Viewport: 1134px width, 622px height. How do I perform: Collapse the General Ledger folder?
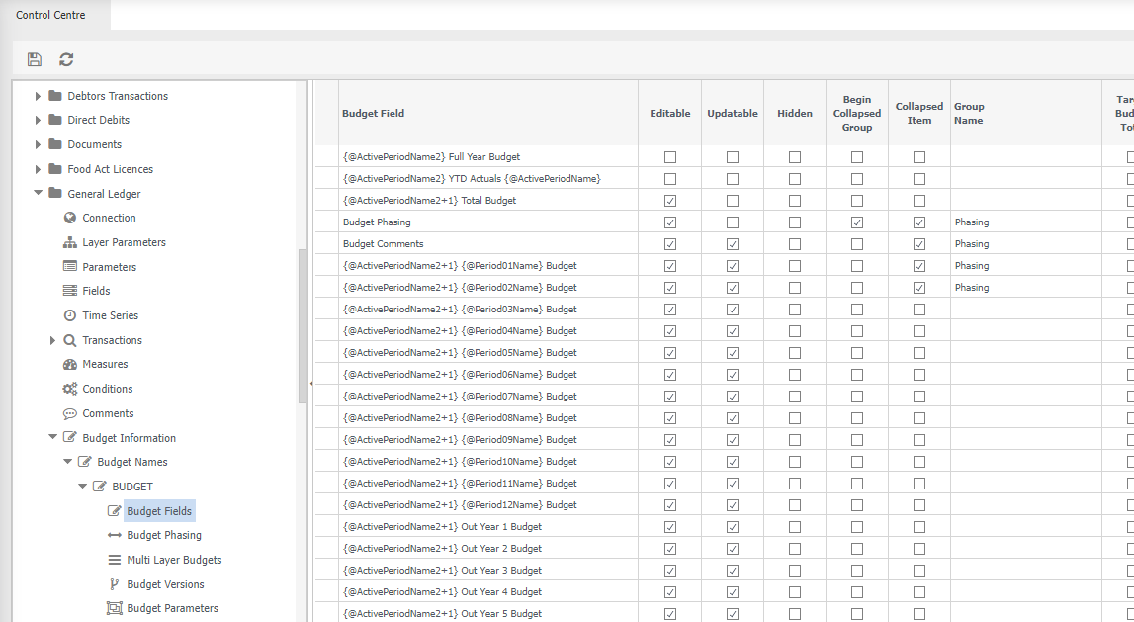pyautogui.click(x=38, y=194)
